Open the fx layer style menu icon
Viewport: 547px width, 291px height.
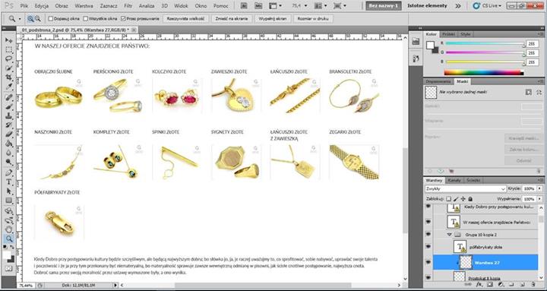pos(479,285)
